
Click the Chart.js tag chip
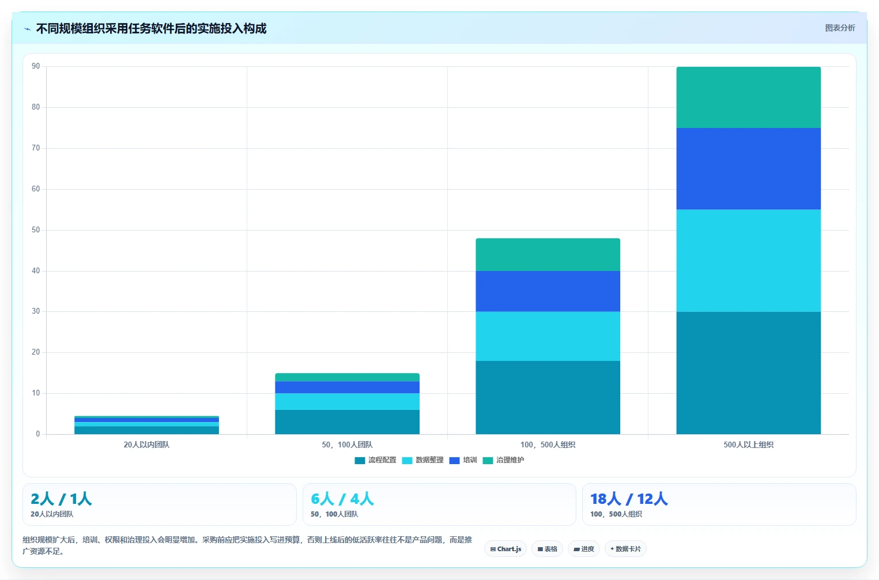tap(505, 549)
